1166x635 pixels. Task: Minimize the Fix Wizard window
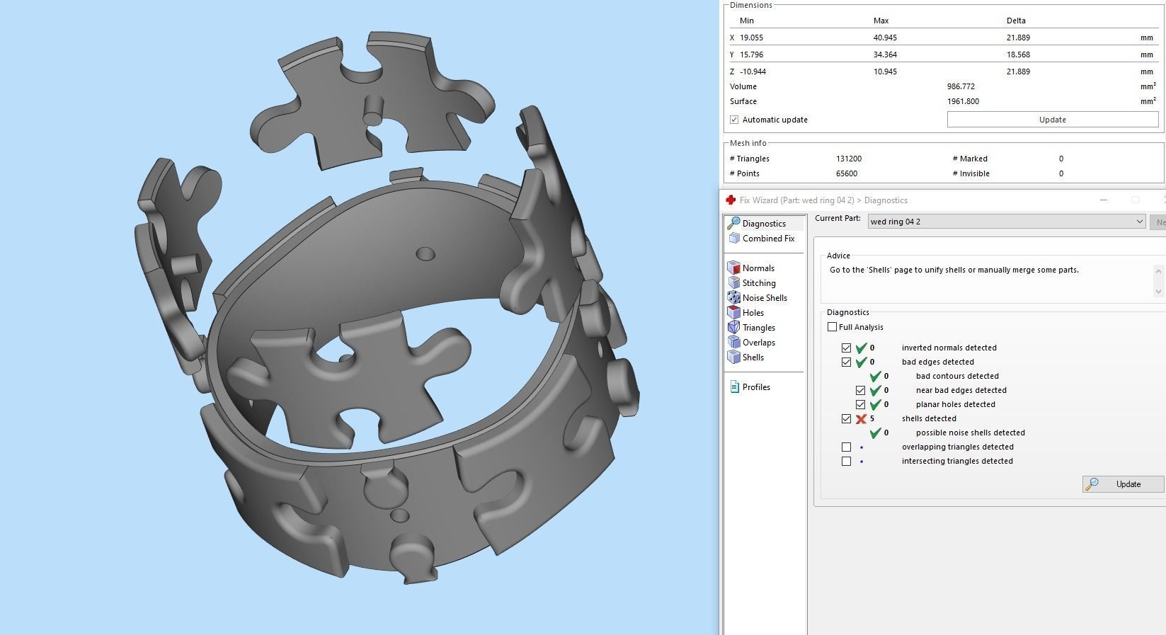point(1103,200)
